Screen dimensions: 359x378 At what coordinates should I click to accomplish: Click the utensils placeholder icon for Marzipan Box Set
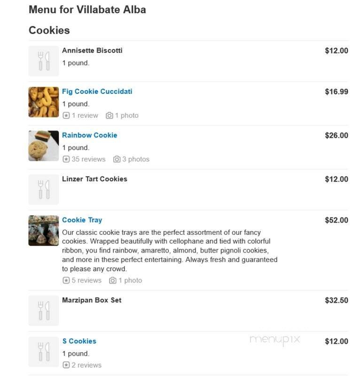point(43,309)
